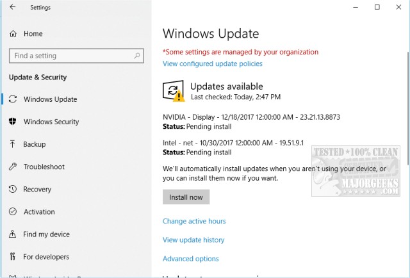Focus the Find a setting search box
Image resolution: width=410 pixels, height=278 pixels.
point(76,56)
